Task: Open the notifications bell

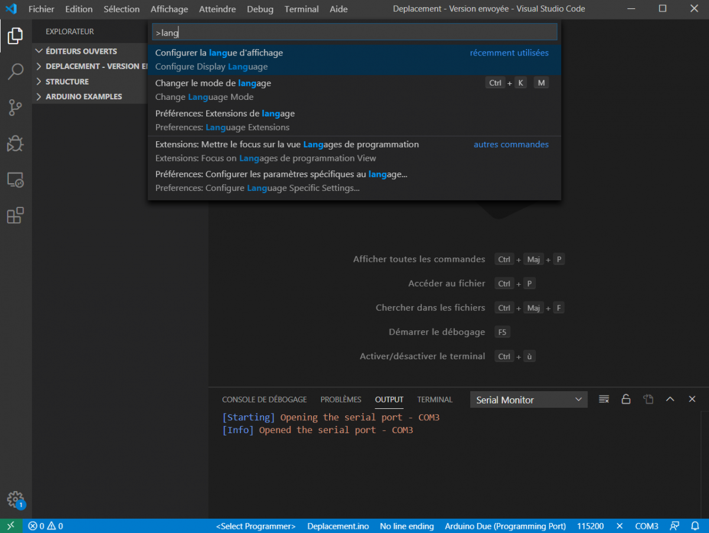Action: 695,526
